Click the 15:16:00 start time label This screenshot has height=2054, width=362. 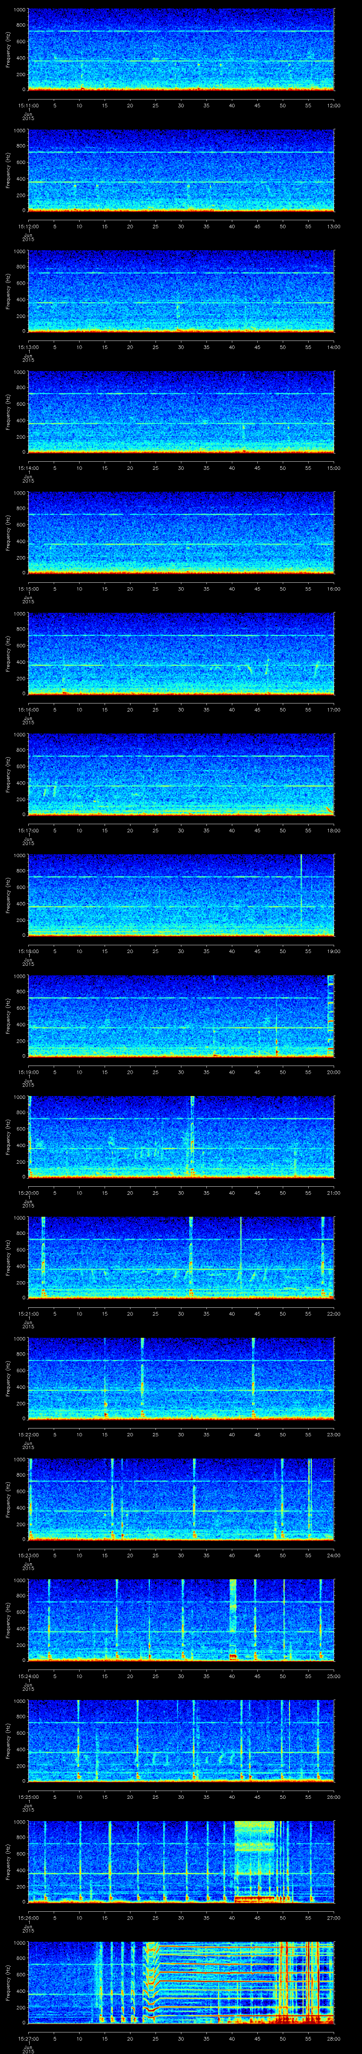pyautogui.click(x=28, y=710)
